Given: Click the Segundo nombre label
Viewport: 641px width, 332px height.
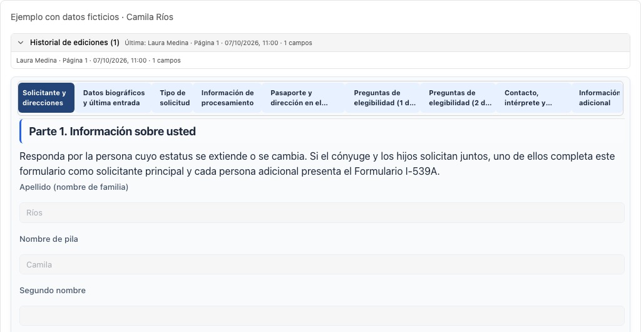Looking at the screenshot, I should tap(53, 291).
